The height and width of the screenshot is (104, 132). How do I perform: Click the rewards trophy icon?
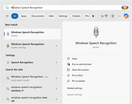coord(106,16)
